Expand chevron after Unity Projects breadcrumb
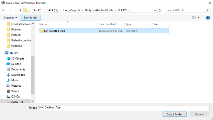213x120 pixels. point(83,10)
